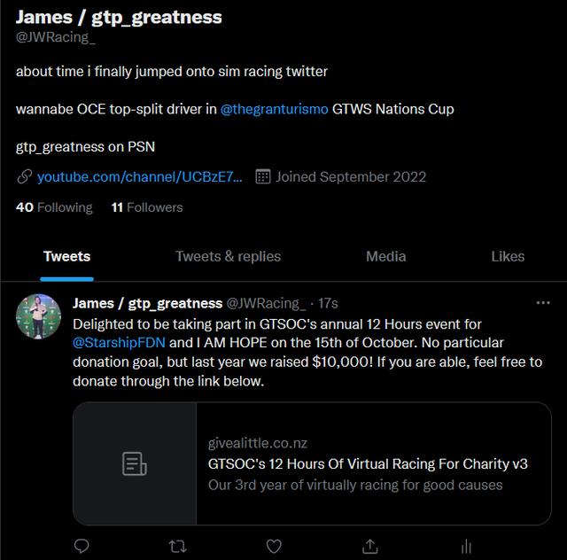This screenshot has height=560, width=567.
Task: Click the link chain icon by YouTube URL
Action: click(x=24, y=176)
